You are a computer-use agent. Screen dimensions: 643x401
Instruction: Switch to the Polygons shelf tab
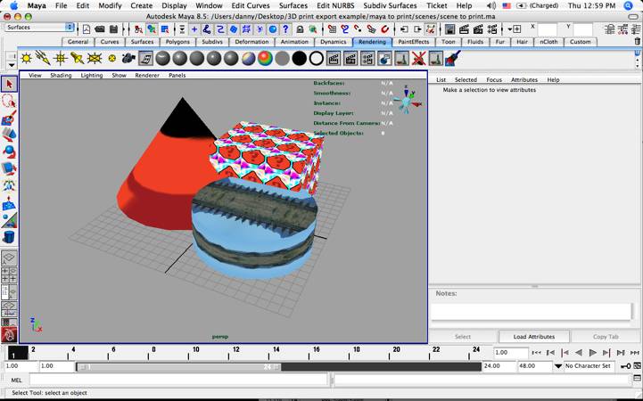coord(179,42)
